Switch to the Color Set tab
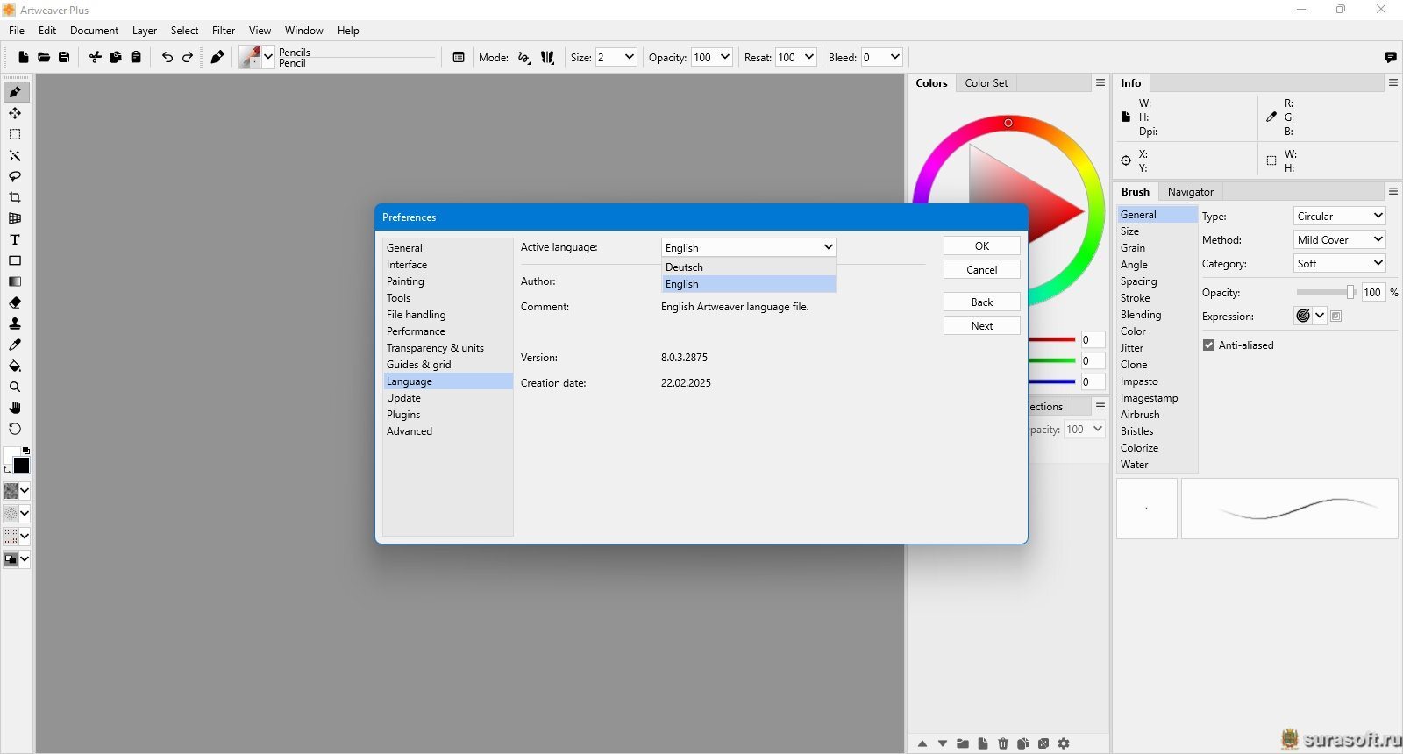The width and height of the screenshot is (1403, 754). 986,83
